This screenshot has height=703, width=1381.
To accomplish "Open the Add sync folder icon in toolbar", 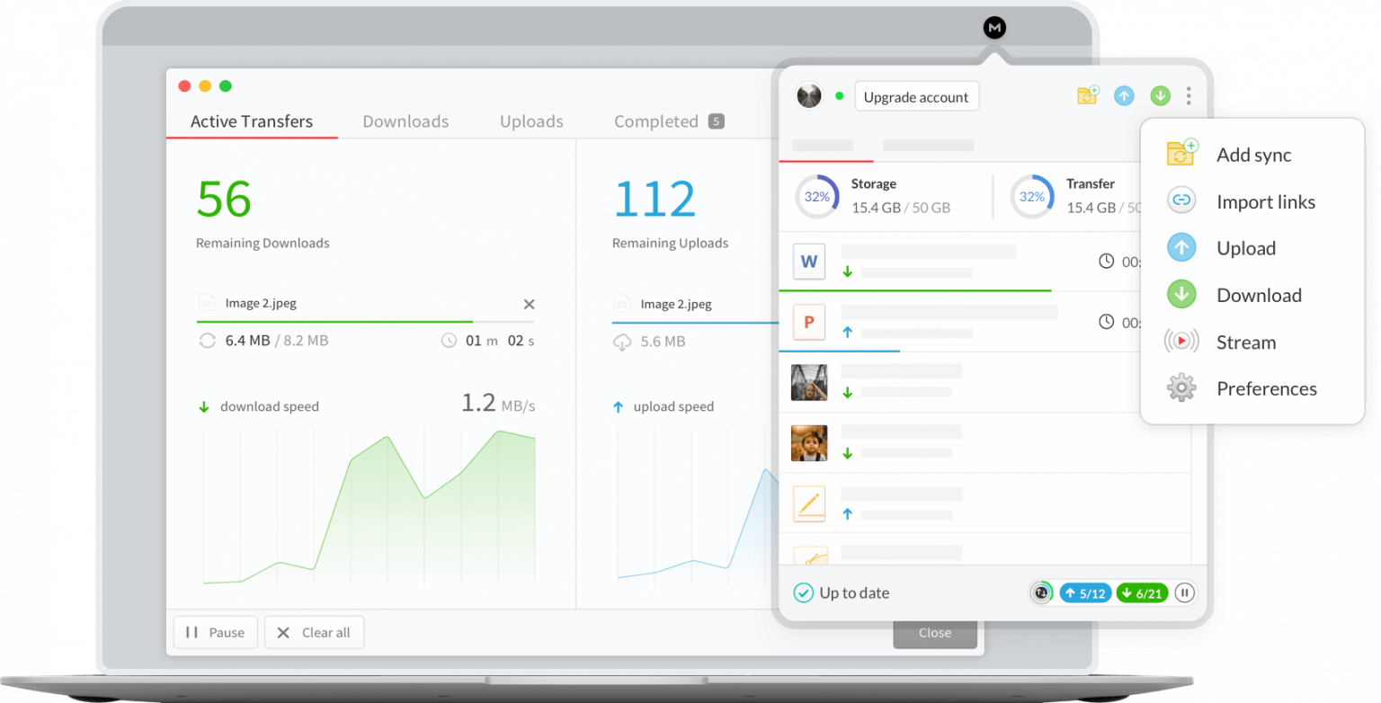I will 1087,95.
